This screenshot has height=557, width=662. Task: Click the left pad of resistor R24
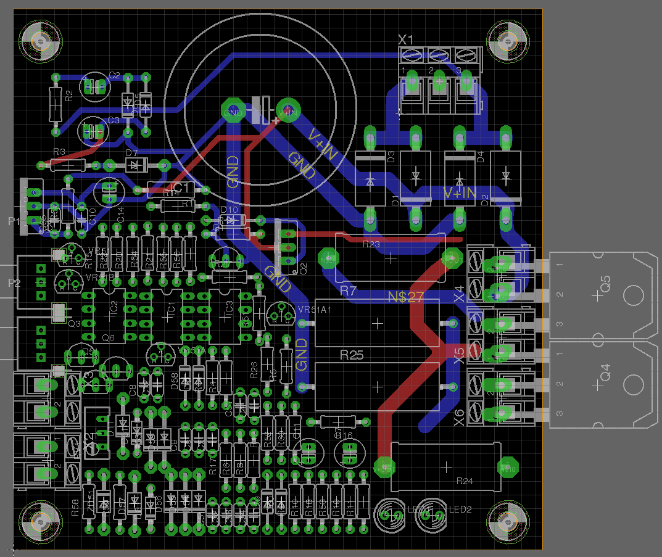click(x=384, y=467)
